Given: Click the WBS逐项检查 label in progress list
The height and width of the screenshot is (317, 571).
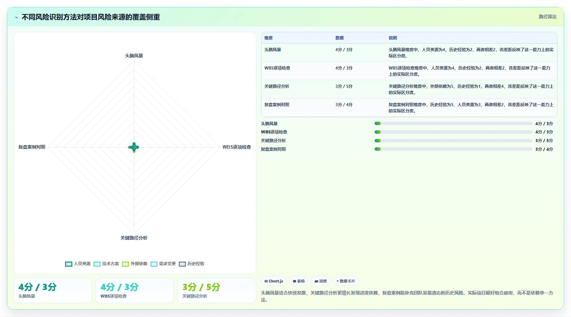Looking at the screenshot, I should [x=274, y=132].
